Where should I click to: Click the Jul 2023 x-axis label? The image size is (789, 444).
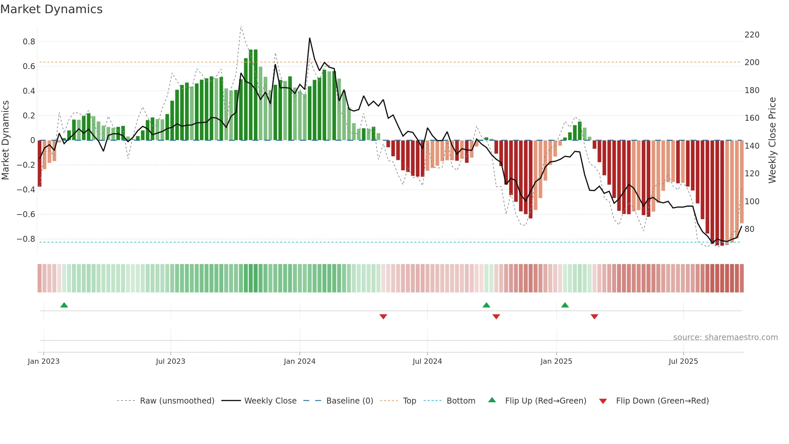click(x=171, y=361)
